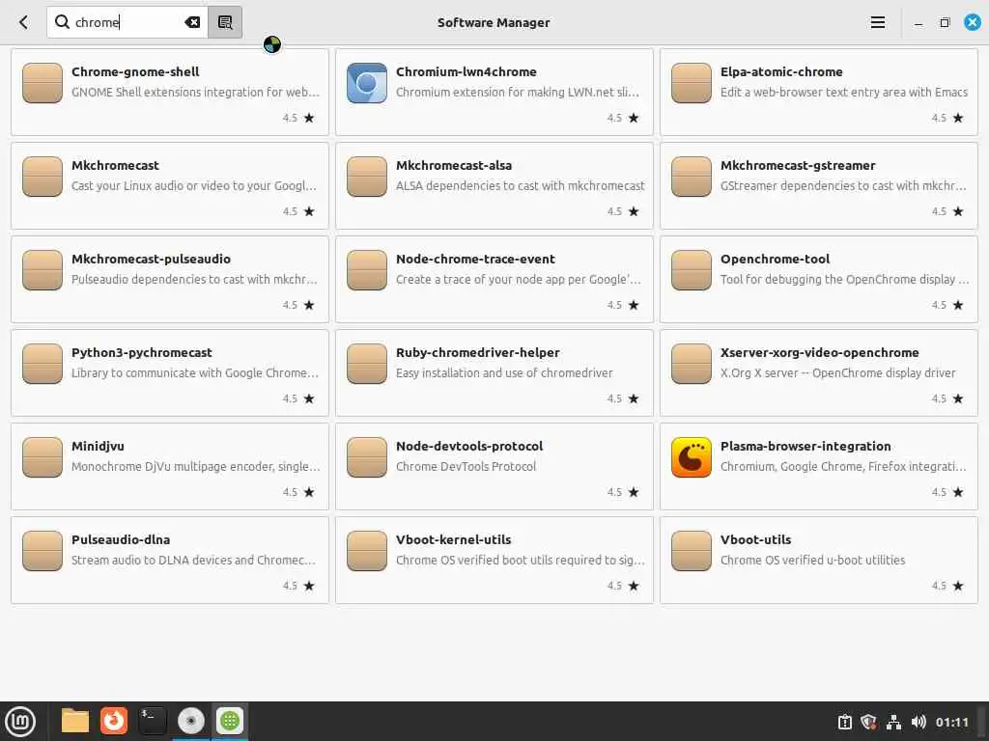The image size is (989, 741).
Task: Open Xserver-xorg-video-openchrome package icon
Action: tap(692, 364)
